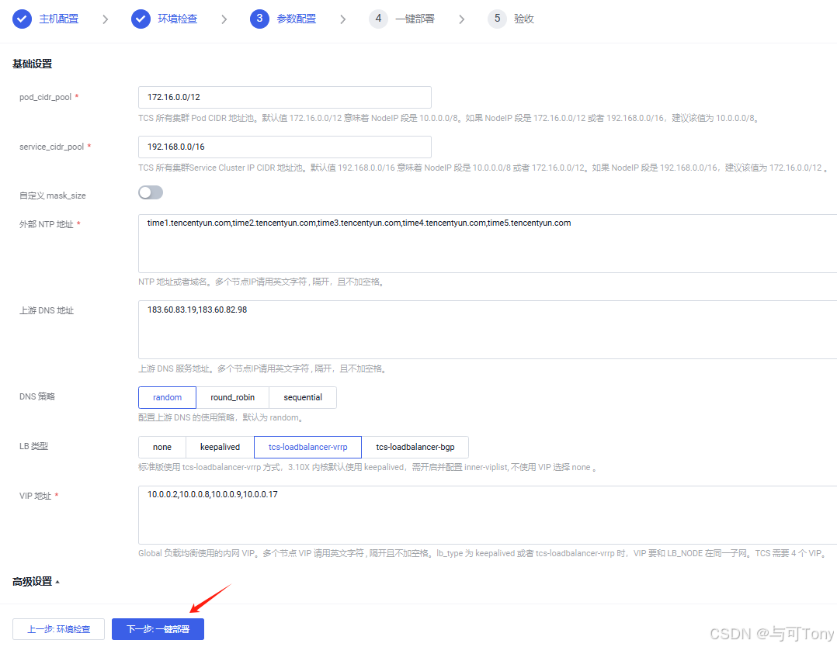Click the pod_cidr_pool input field

(283, 97)
